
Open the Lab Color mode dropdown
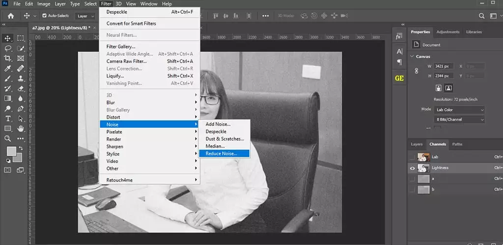click(x=459, y=109)
